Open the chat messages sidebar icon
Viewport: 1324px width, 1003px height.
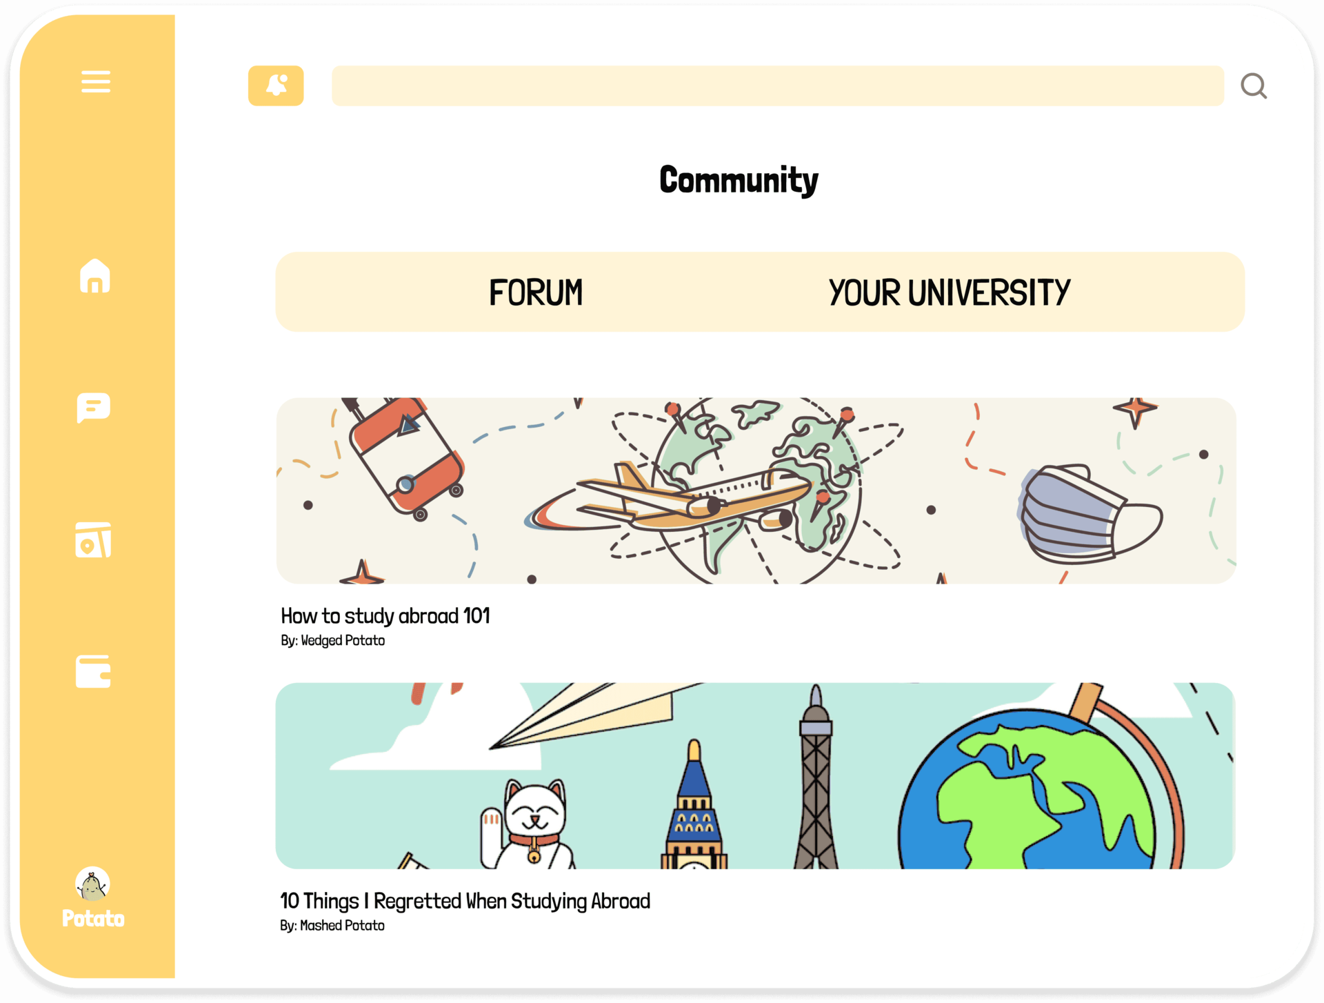94,407
